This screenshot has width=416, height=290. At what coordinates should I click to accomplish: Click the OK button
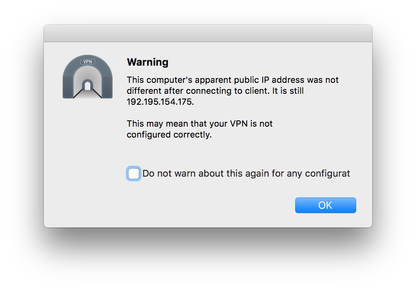326,205
